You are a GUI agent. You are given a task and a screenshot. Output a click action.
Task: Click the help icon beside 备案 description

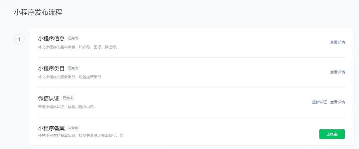pos(121,135)
